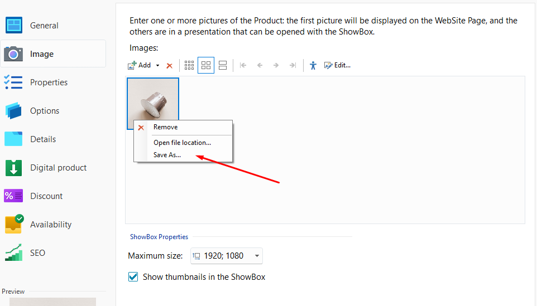Viewport: 537px width, 306px height.
Task: Choose Remove from the context menu
Action: click(x=165, y=127)
